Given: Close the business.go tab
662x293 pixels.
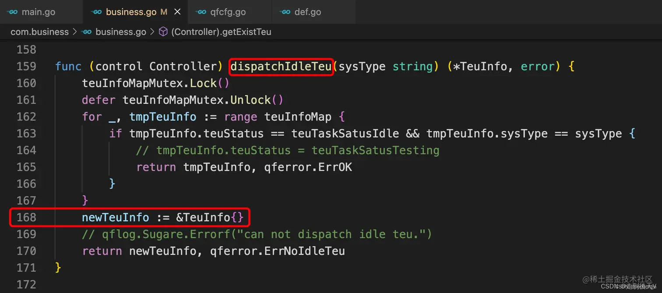Looking at the screenshot, I should click(x=177, y=12).
